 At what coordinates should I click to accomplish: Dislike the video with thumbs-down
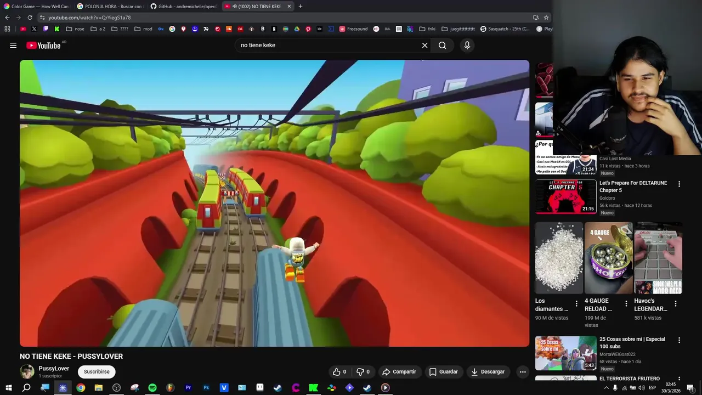point(363,372)
